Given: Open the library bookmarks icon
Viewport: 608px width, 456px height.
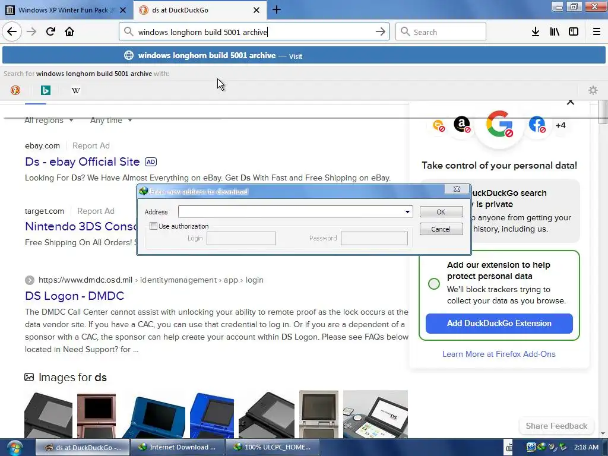Looking at the screenshot, I should click(555, 31).
